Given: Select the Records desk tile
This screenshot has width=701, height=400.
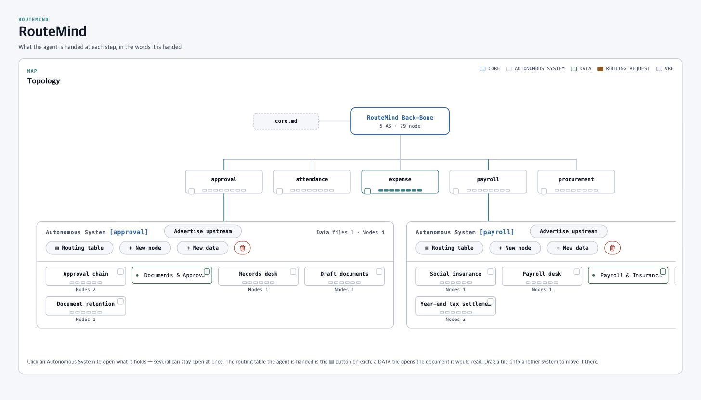Looking at the screenshot, I should point(258,276).
